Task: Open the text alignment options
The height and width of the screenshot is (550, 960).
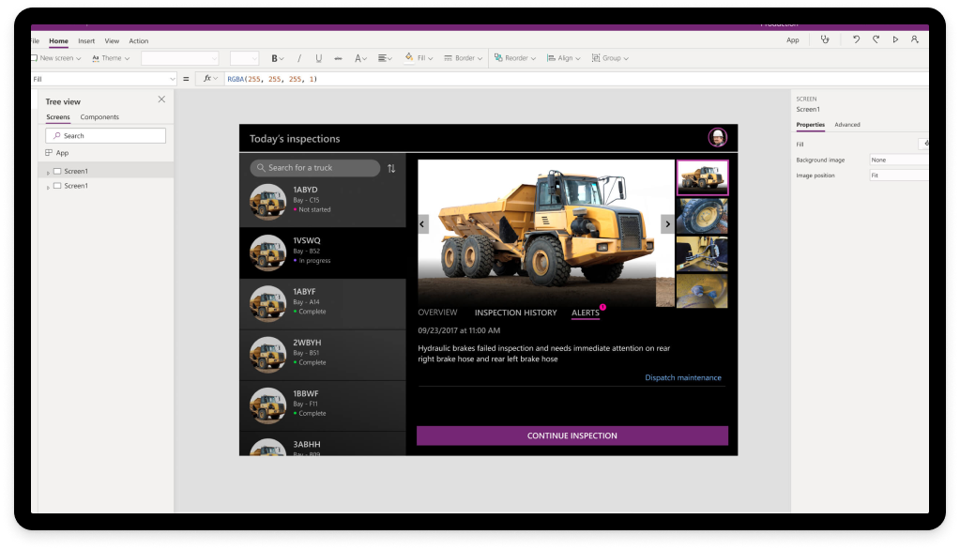Action: pos(385,58)
